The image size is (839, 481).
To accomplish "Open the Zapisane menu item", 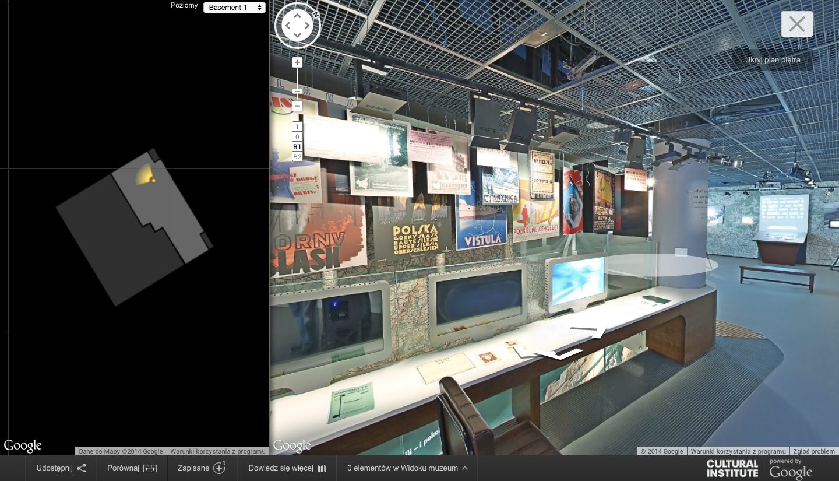I will (202, 468).
